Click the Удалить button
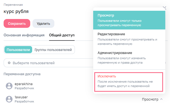The image size is (170, 108). (x=43, y=23)
